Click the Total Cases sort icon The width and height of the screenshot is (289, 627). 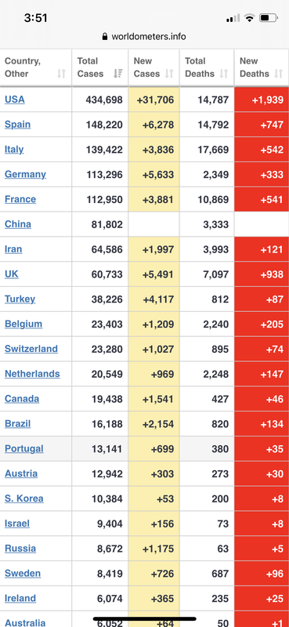click(x=118, y=74)
